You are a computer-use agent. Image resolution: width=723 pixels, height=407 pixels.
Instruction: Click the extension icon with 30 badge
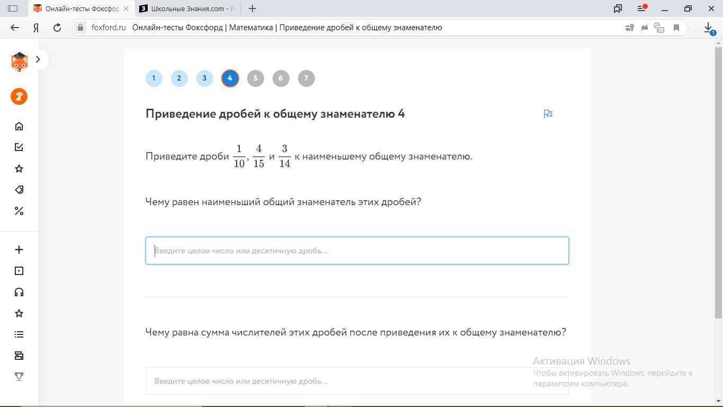pos(659,28)
